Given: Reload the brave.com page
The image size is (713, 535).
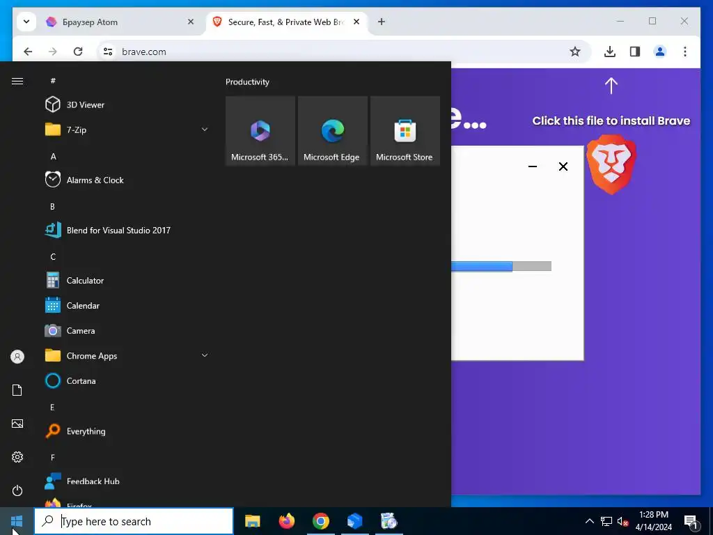Looking at the screenshot, I should (78, 52).
